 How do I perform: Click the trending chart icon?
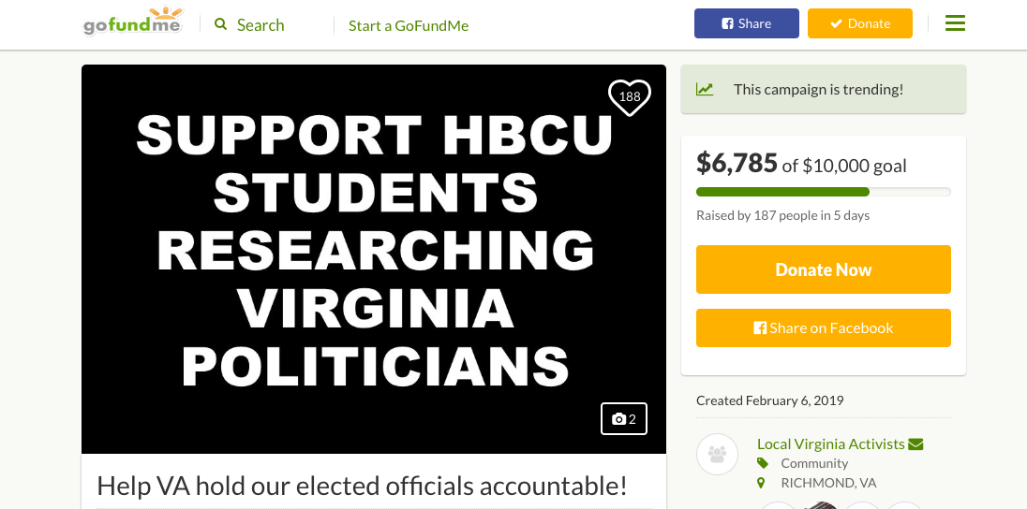[x=705, y=90]
